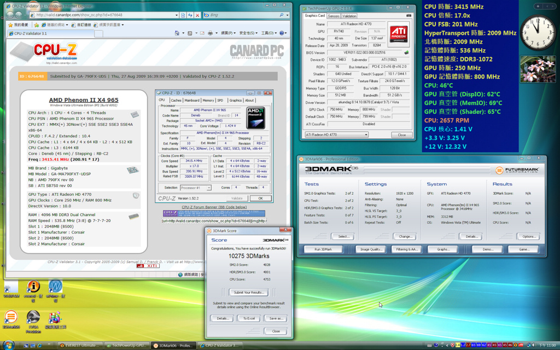Switch to the Validation tab in GPU-Z
This screenshot has height=350, width=560.
tap(349, 16)
